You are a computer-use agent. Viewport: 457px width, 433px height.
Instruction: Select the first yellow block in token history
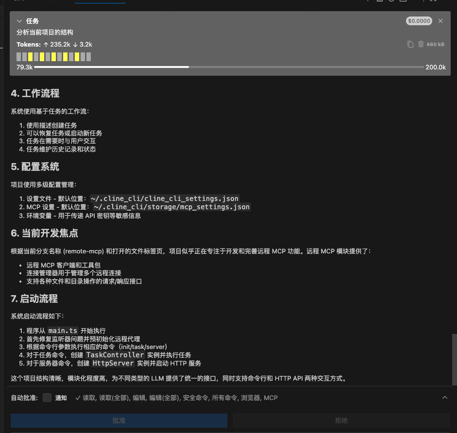pyautogui.click(x=31, y=57)
